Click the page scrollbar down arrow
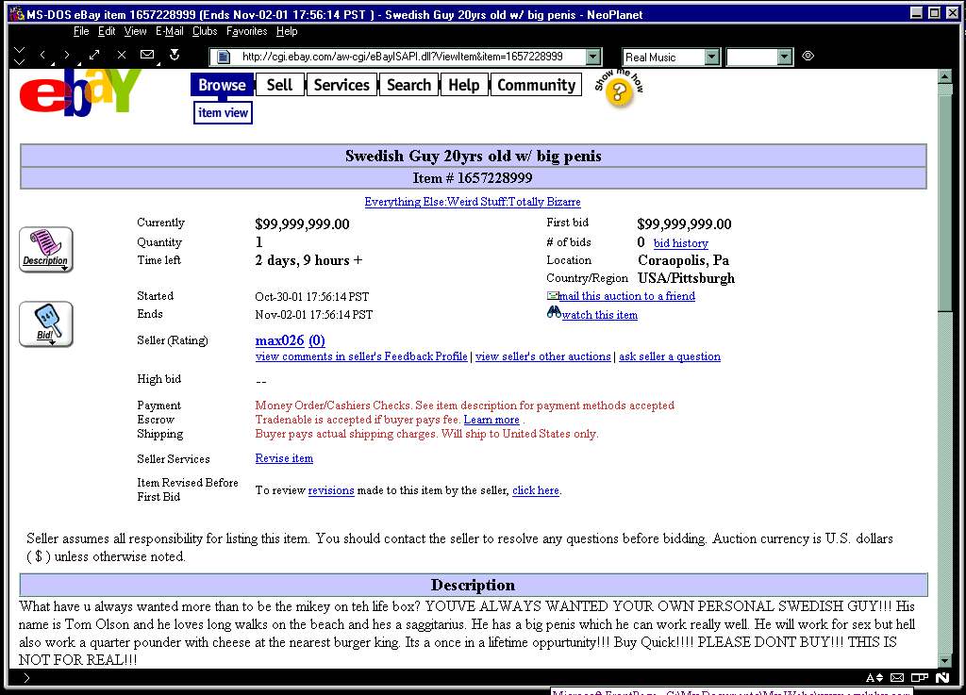The height and width of the screenshot is (695, 966). 944,660
